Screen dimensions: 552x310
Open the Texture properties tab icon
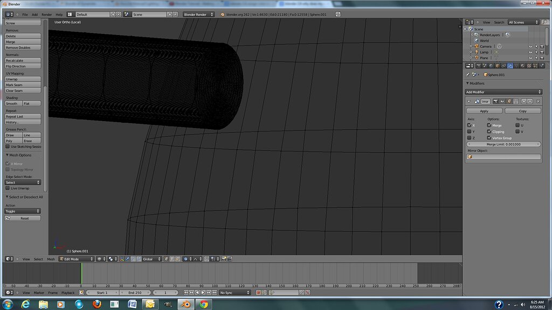pos(529,66)
